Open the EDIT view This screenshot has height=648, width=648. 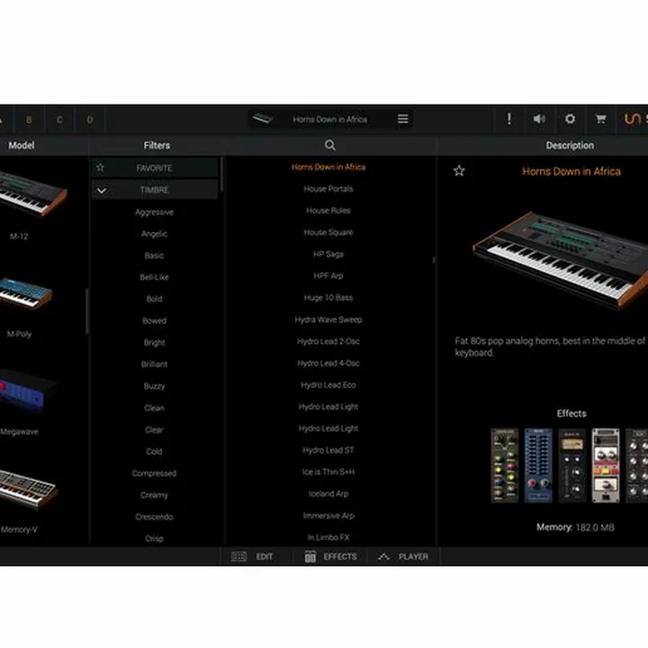pos(265,557)
